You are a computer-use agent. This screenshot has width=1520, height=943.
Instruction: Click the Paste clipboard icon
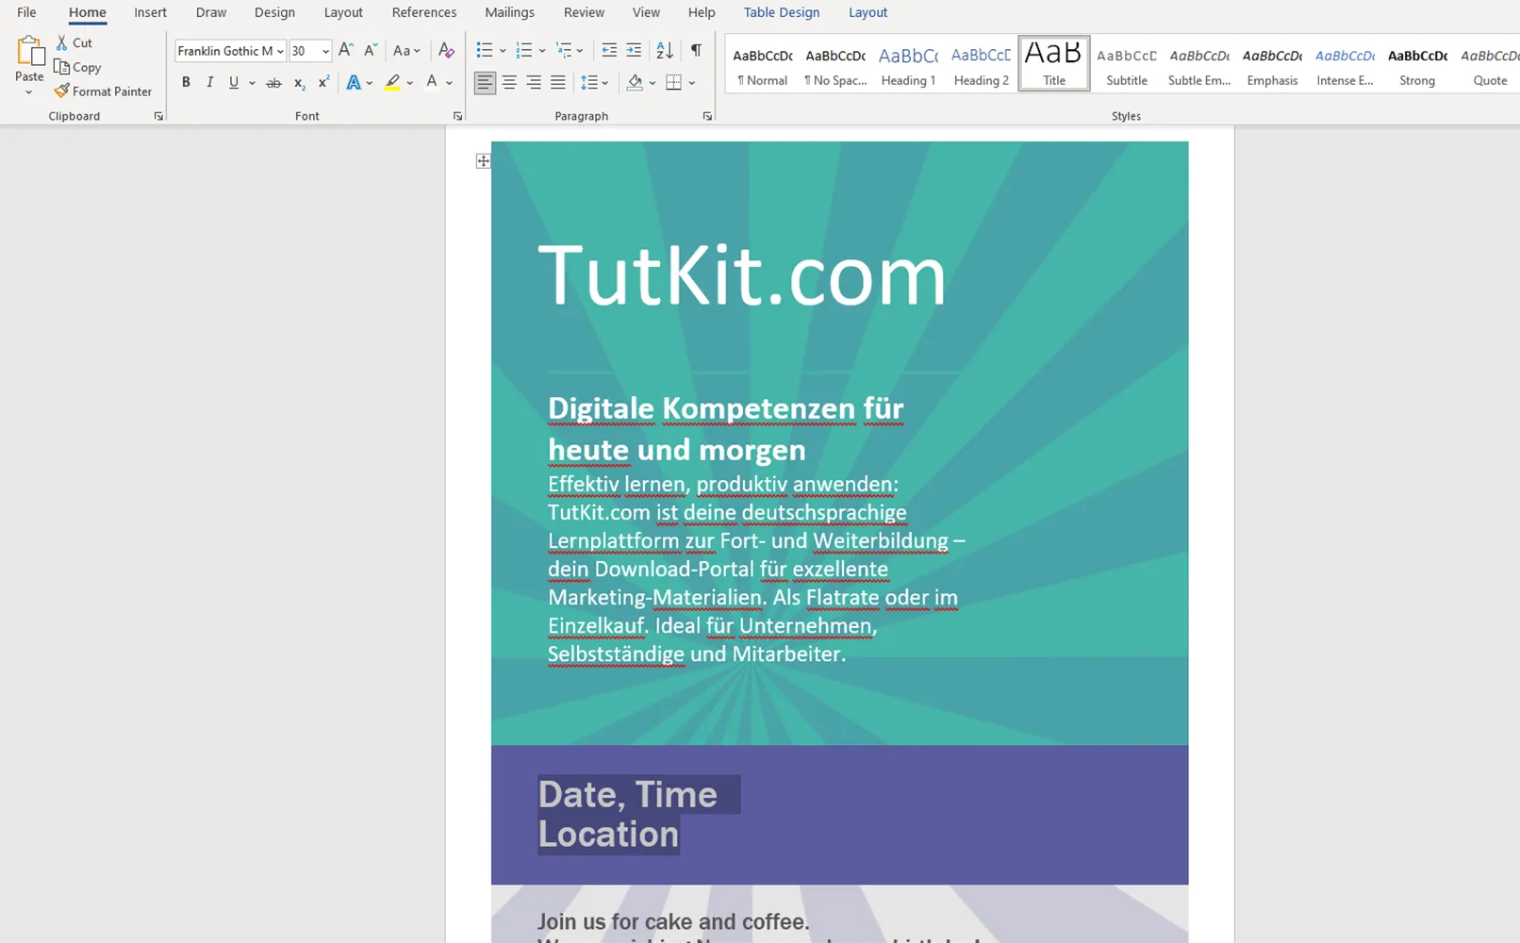(29, 52)
